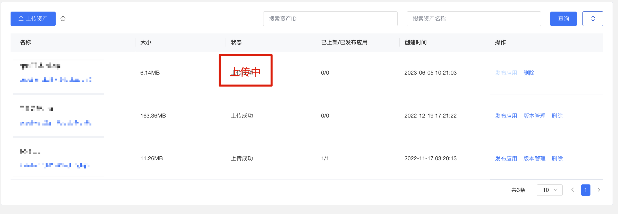Click 删除 for the 6.14MB asset
This screenshot has height=214, width=618.
tap(529, 73)
